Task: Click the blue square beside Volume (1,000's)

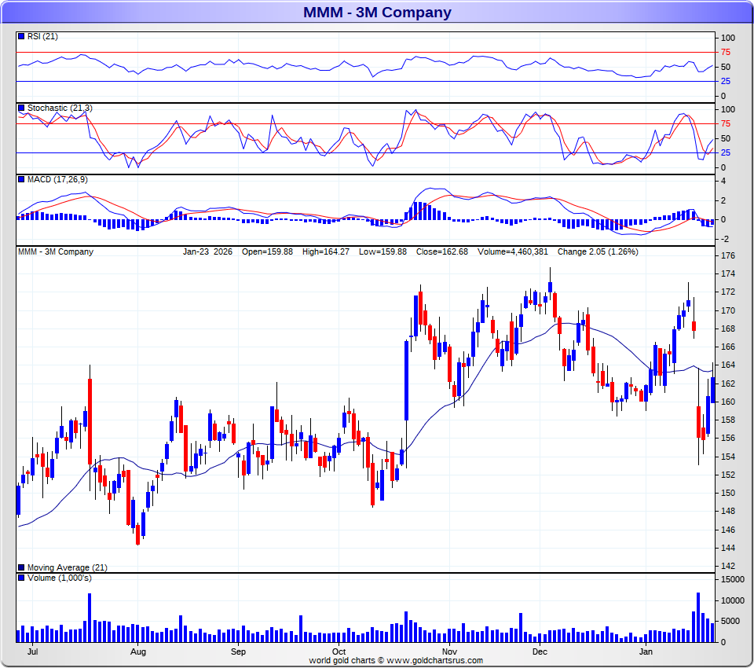Action: [x=21, y=578]
